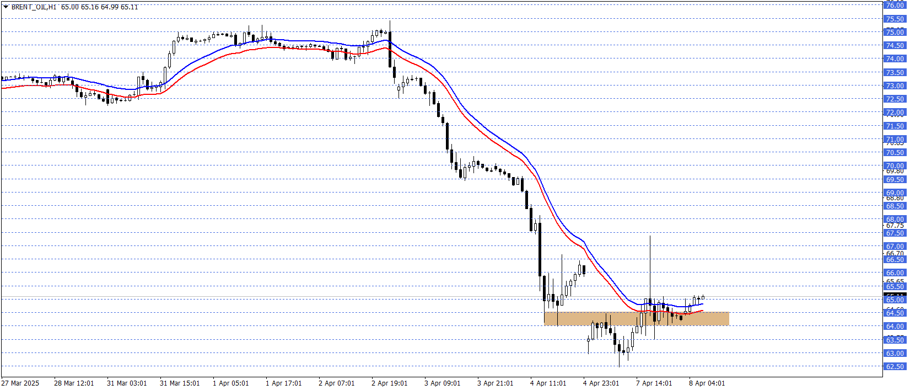
Task: Click the 62.50 price level label
Action: tap(895, 367)
